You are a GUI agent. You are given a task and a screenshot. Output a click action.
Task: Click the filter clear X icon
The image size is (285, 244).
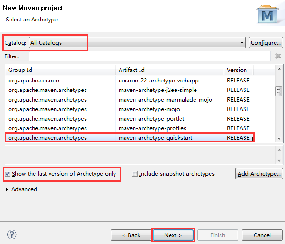click(x=278, y=56)
